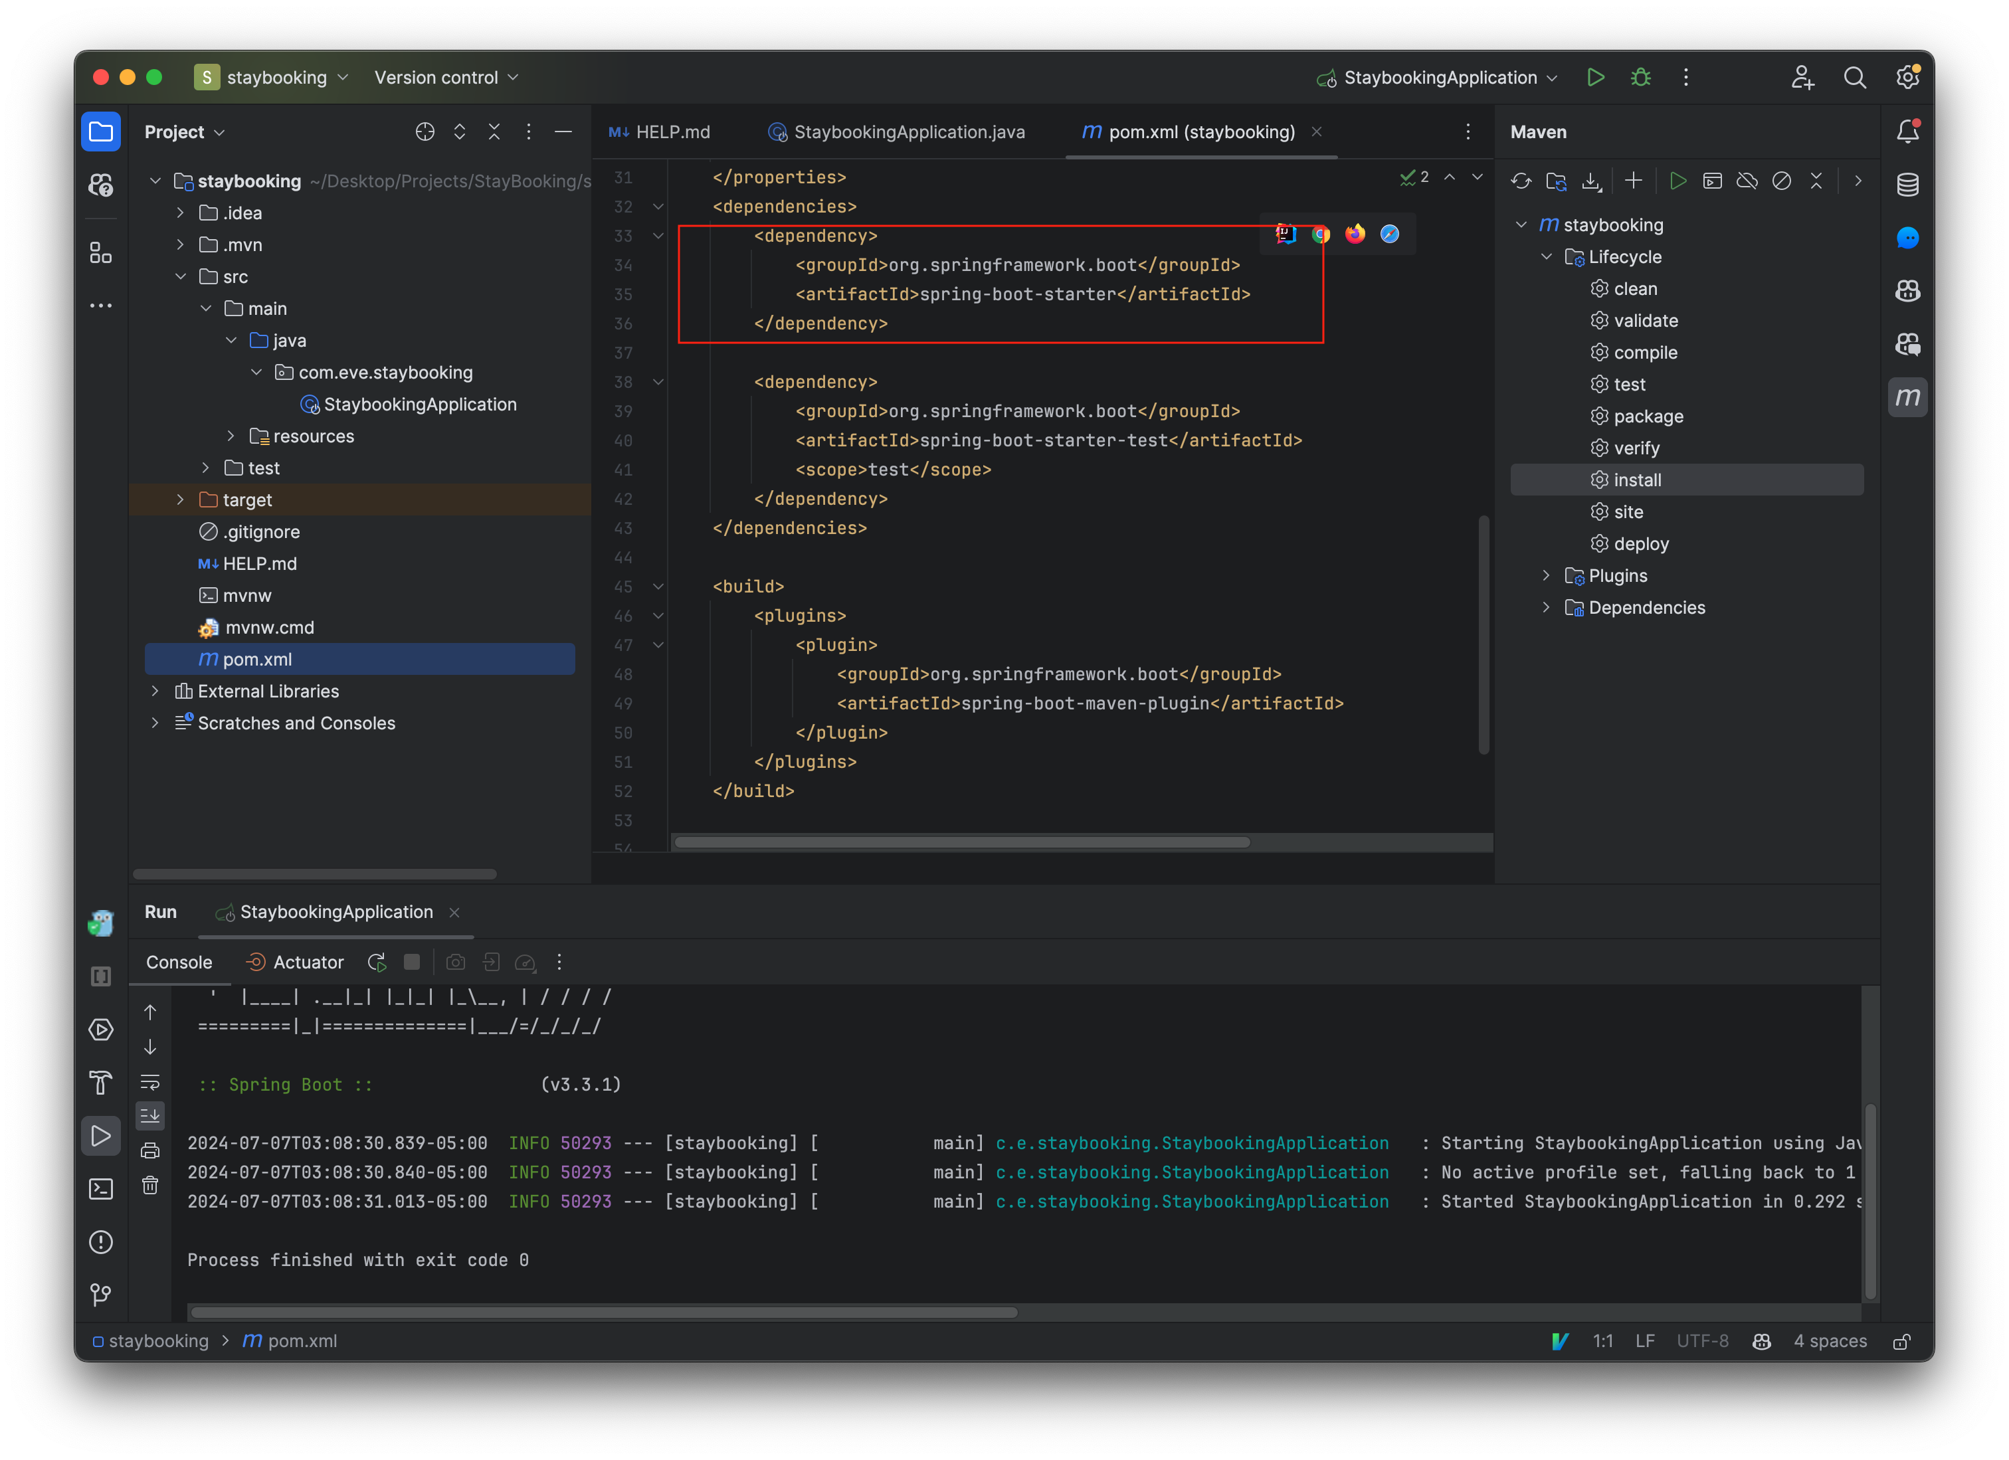2009x1460 pixels.
Task: Toggle soft-wrap in Run console
Action: [x=151, y=1081]
